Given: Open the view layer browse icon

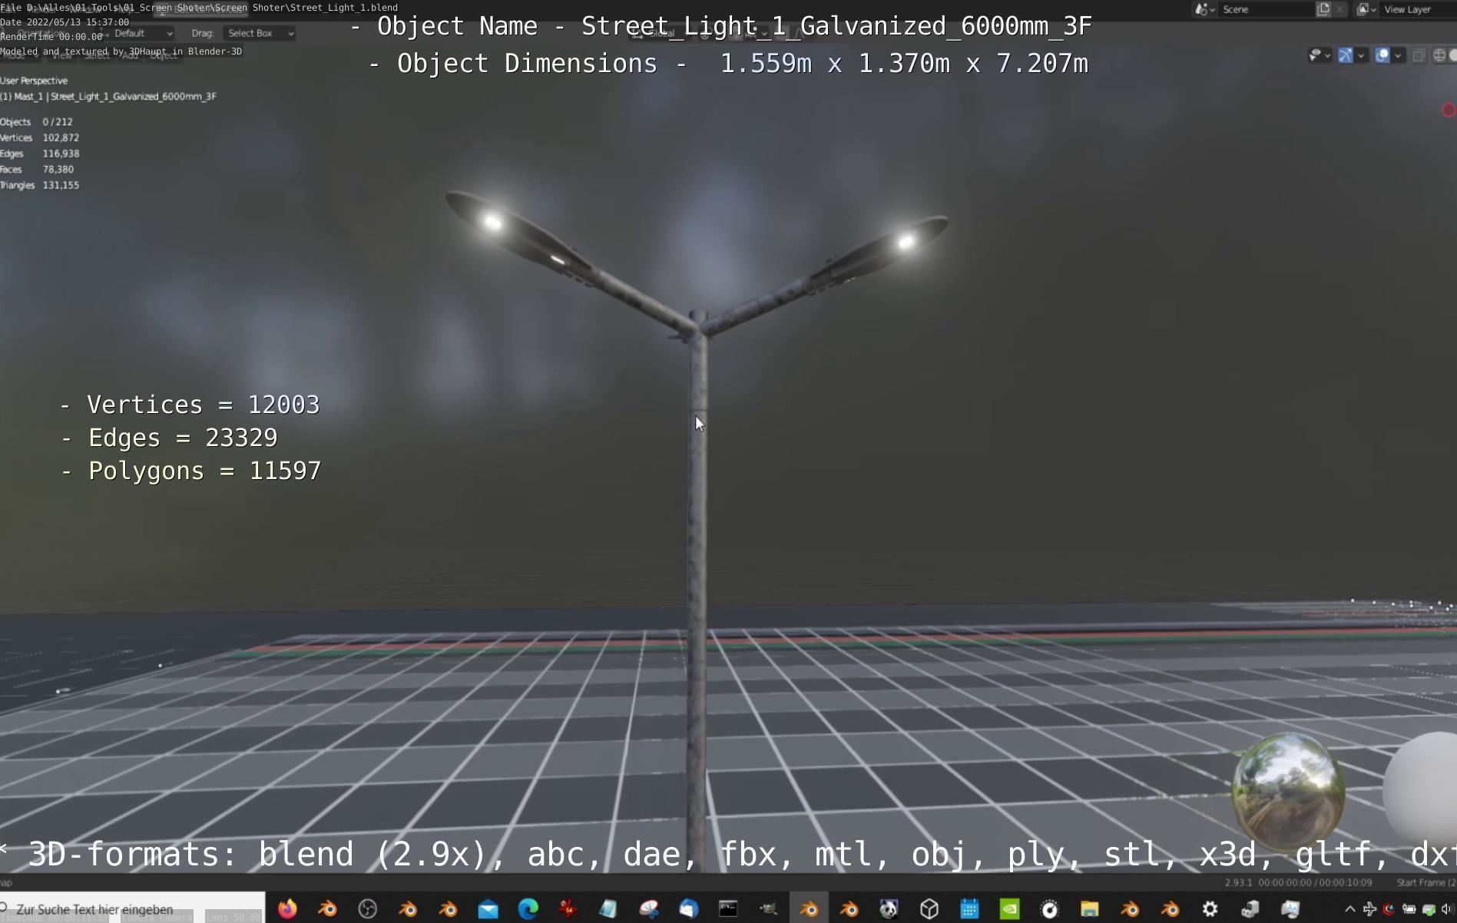Looking at the screenshot, I should pos(1366,9).
